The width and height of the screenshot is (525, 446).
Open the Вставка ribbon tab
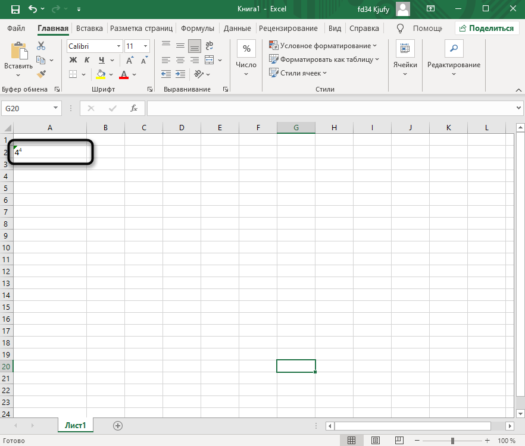(89, 28)
